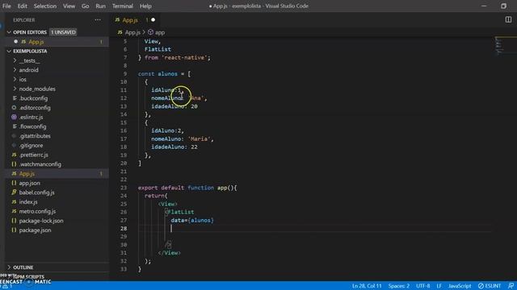Open the Run menu

(x=100, y=6)
